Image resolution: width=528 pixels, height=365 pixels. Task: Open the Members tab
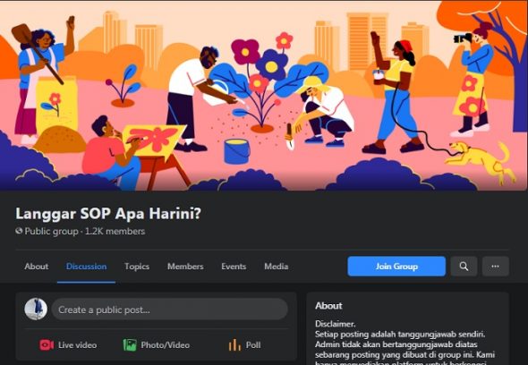(185, 267)
